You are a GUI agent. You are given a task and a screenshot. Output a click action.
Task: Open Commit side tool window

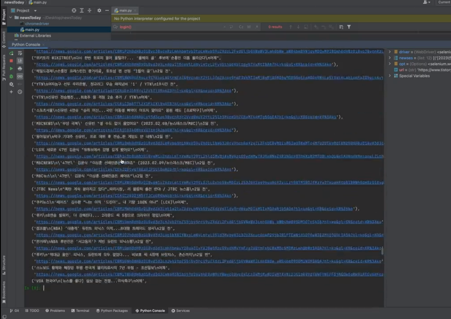coord(4,39)
